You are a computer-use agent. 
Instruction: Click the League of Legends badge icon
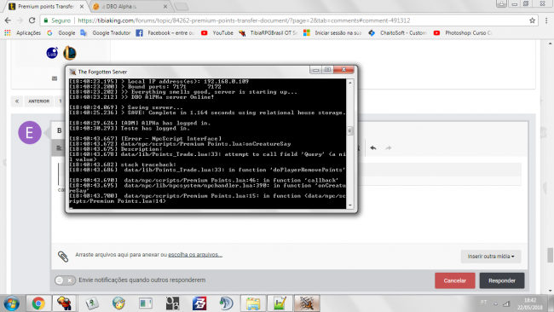(x=70, y=53)
